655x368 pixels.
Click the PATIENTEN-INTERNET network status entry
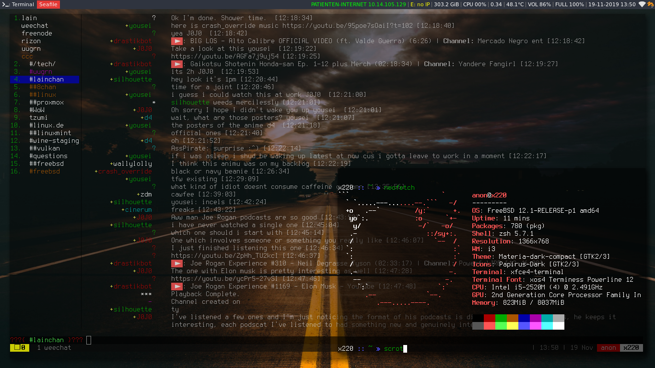tap(359, 4)
